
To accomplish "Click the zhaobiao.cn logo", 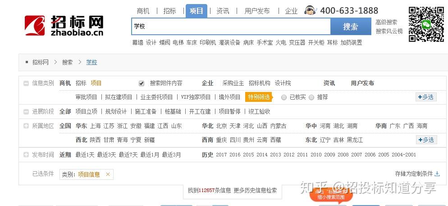I will tap(64, 26).
